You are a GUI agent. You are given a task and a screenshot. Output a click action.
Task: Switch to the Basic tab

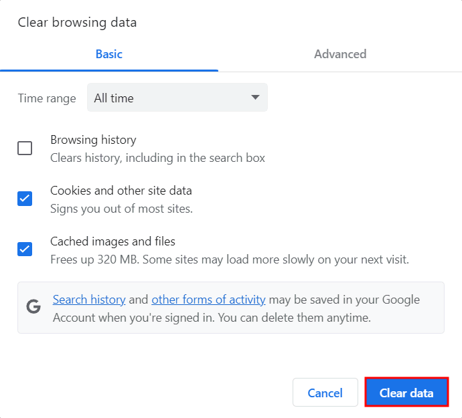pyautogui.click(x=109, y=54)
